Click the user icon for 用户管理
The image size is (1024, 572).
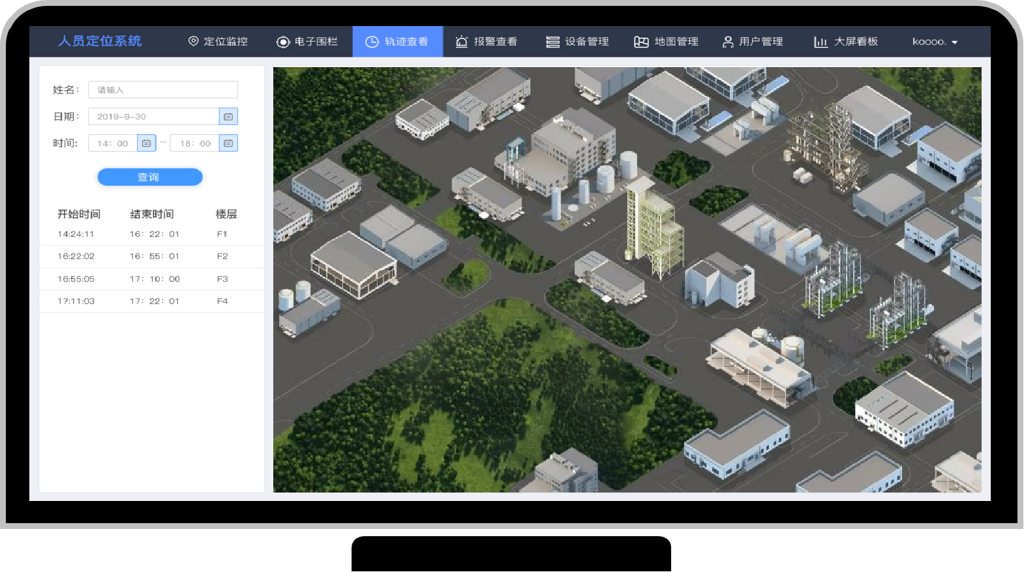point(728,42)
